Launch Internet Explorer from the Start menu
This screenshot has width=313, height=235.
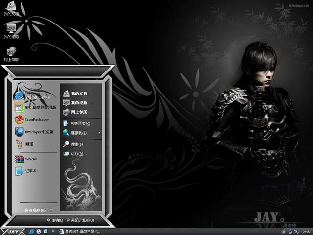(33, 95)
